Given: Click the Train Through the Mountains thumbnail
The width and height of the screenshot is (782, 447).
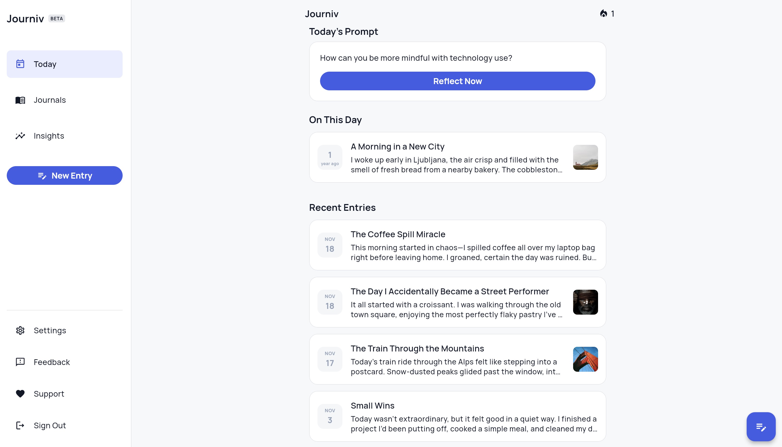Looking at the screenshot, I should point(585,359).
